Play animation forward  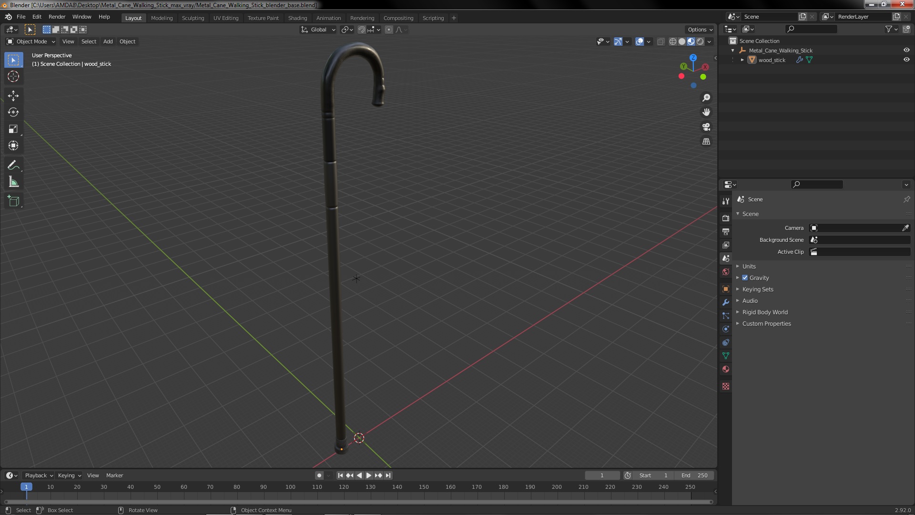[x=369, y=475]
